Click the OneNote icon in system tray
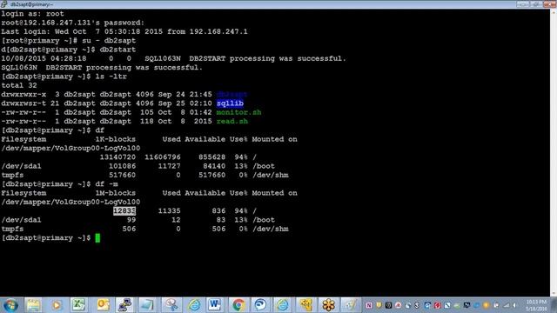557x313 pixels. click(x=369, y=305)
